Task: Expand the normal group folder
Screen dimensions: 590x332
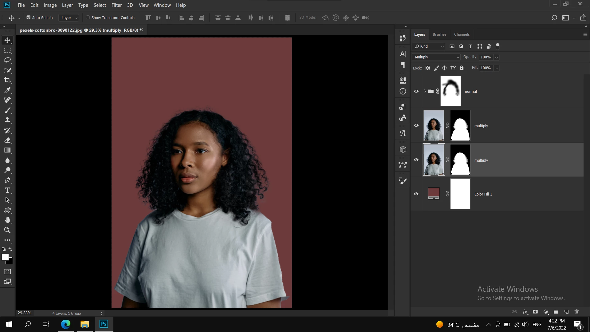Action: 425,91
